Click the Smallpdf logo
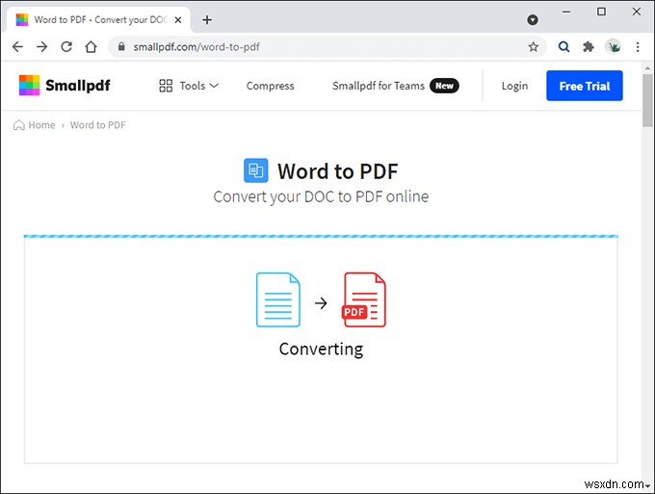655x494 pixels. click(65, 85)
